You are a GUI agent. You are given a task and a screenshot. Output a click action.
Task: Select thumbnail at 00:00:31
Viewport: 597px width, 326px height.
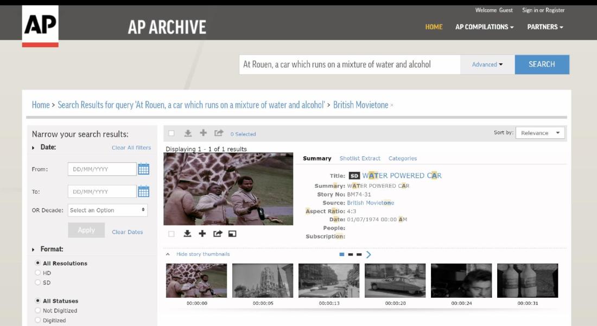point(528,280)
